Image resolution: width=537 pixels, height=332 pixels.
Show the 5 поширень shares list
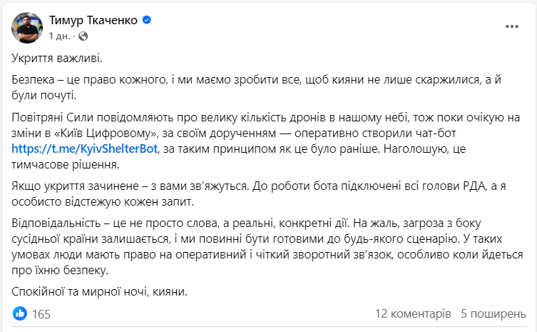point(493,313)
